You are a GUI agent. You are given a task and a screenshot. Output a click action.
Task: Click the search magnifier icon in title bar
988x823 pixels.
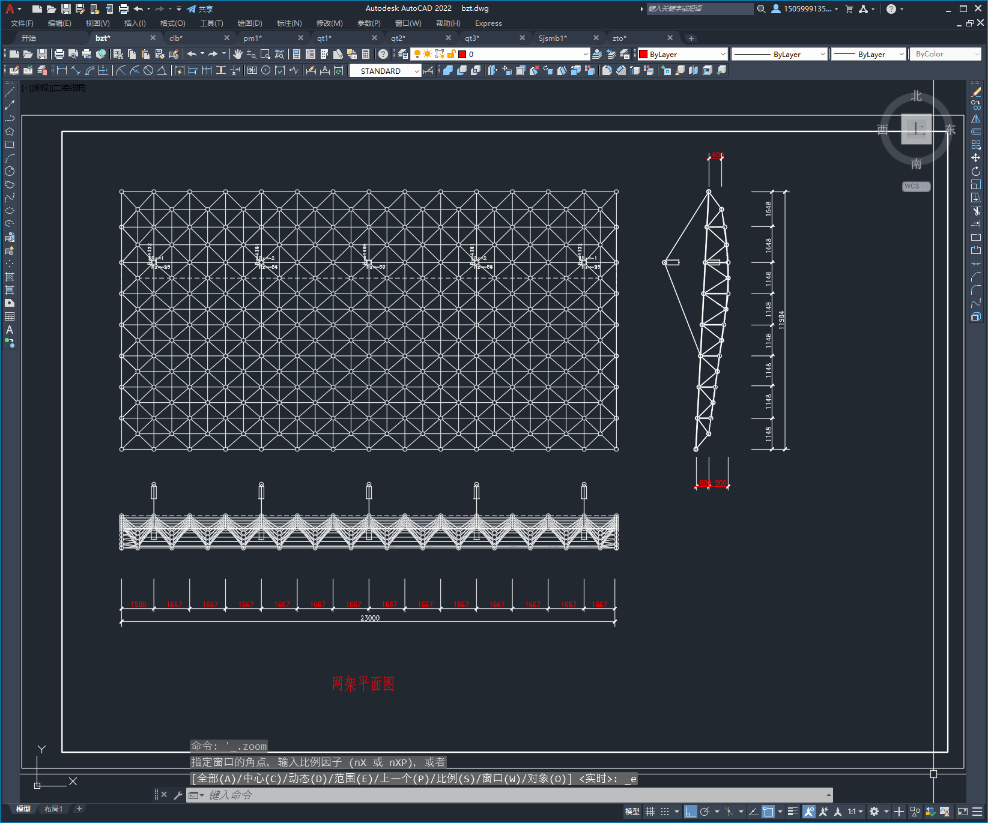[x=762, y=9]
